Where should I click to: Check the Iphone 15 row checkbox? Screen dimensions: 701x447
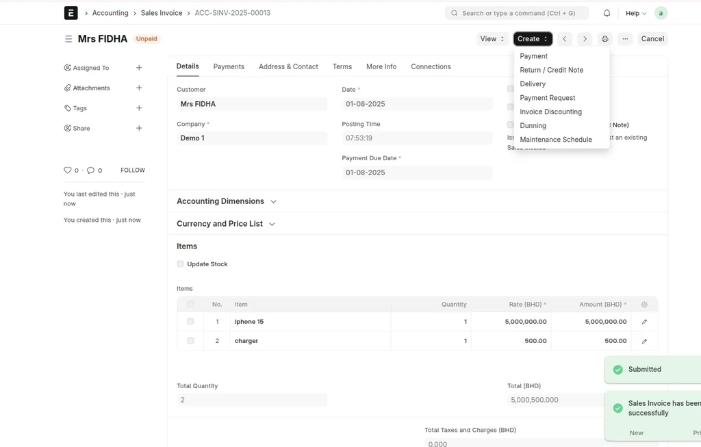pyautogui.click(x=190, y=322)
